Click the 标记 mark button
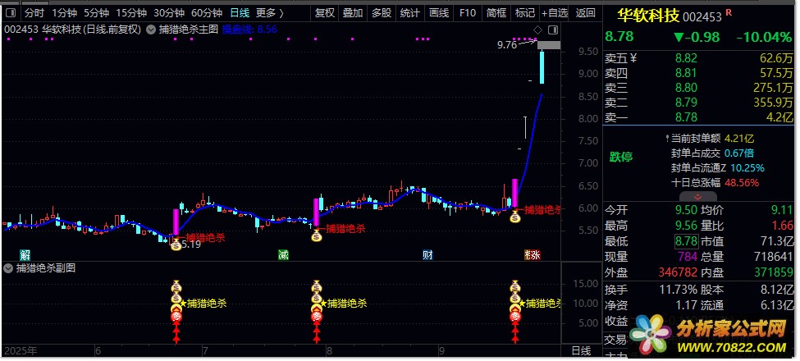The width and height of the screenshot is (800, 361). pos(525,13)
